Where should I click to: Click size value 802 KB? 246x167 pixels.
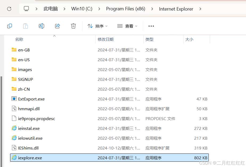[201, 158]
